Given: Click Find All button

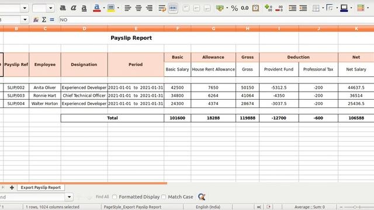Looking at the screenshot, I should (x=102, y=197).
